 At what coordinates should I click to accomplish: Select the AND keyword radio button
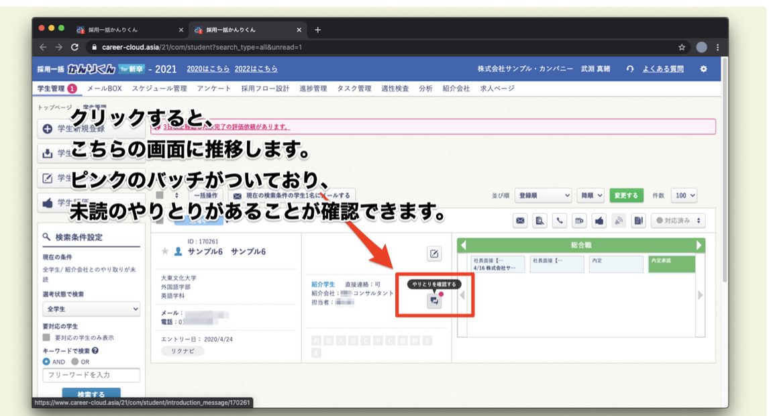click(x=46, y=362)
